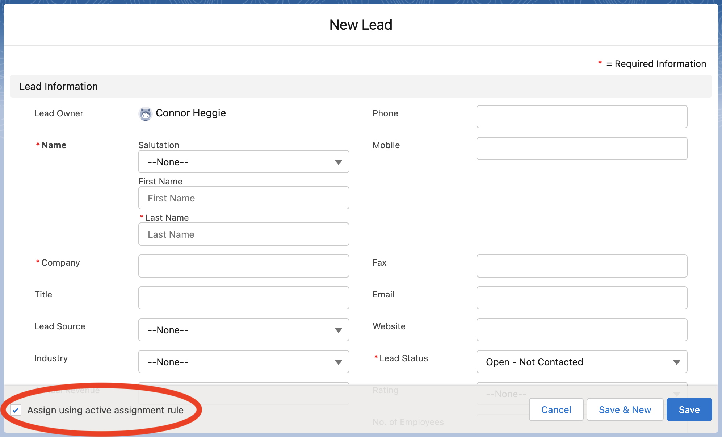Focus the First Name input field
This screenshot has height=437, width=722.
pos(243,198)
